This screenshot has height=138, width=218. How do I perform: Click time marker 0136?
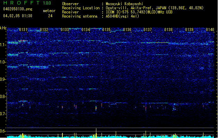pyautogui.click(x=127, y=30)
